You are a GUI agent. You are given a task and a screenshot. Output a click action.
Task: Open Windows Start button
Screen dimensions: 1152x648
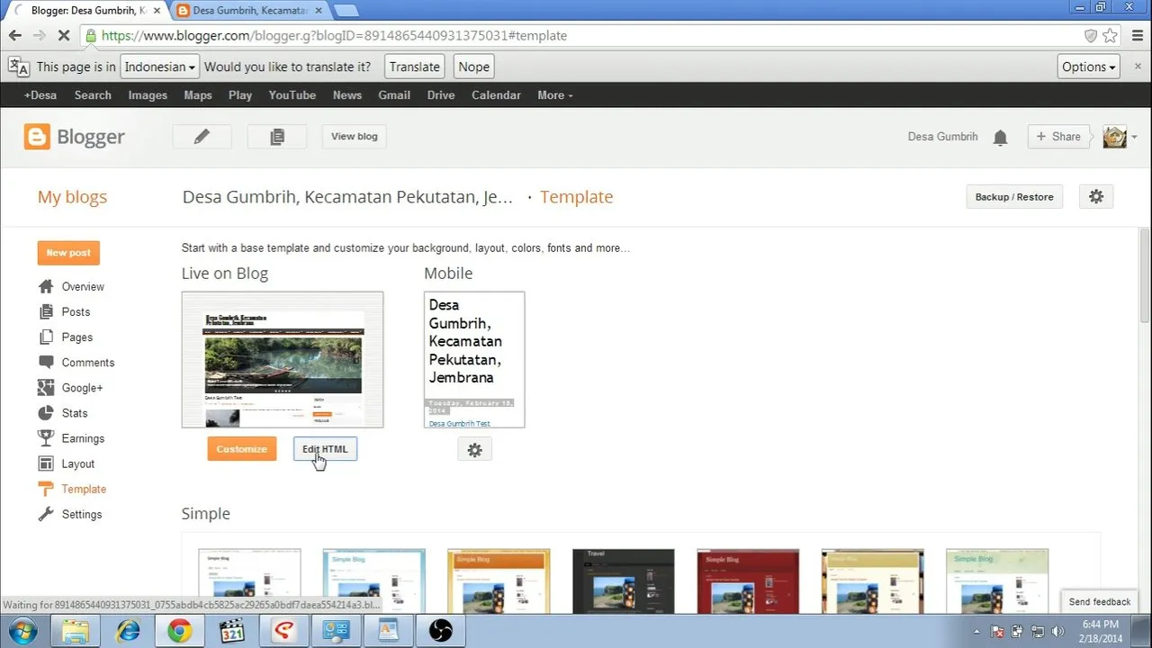[x=21, y=631]
